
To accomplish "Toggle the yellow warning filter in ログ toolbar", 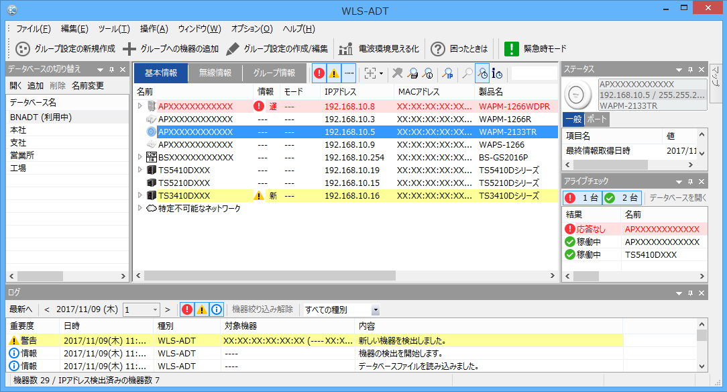I will click(x=202, y=309).
